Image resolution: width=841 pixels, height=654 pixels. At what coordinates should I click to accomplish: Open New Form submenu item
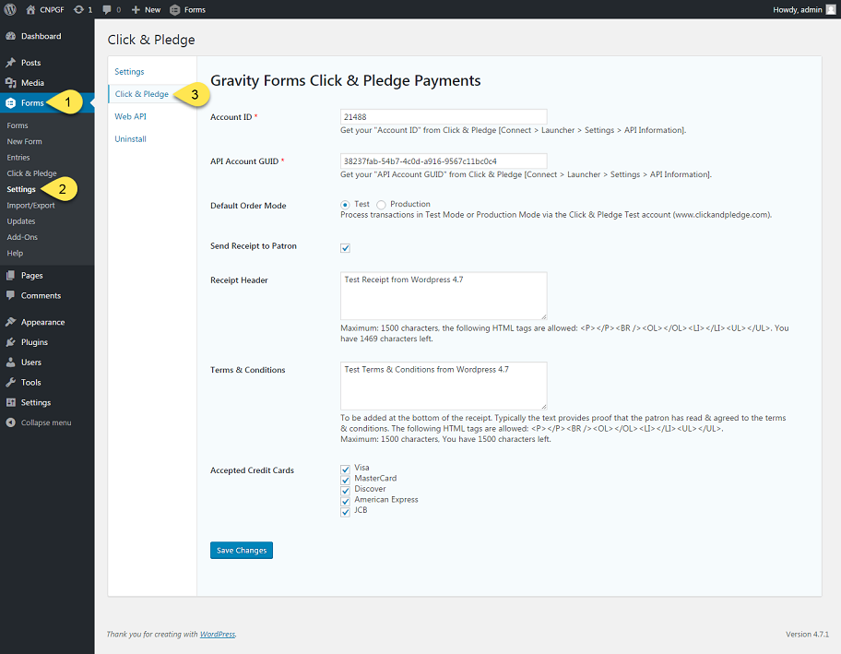[24, 142]
